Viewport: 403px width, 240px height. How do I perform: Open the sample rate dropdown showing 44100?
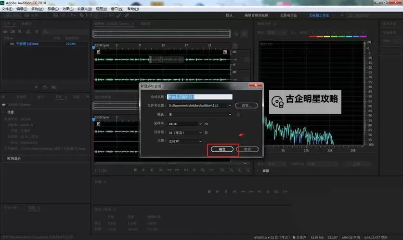[185, 124]
